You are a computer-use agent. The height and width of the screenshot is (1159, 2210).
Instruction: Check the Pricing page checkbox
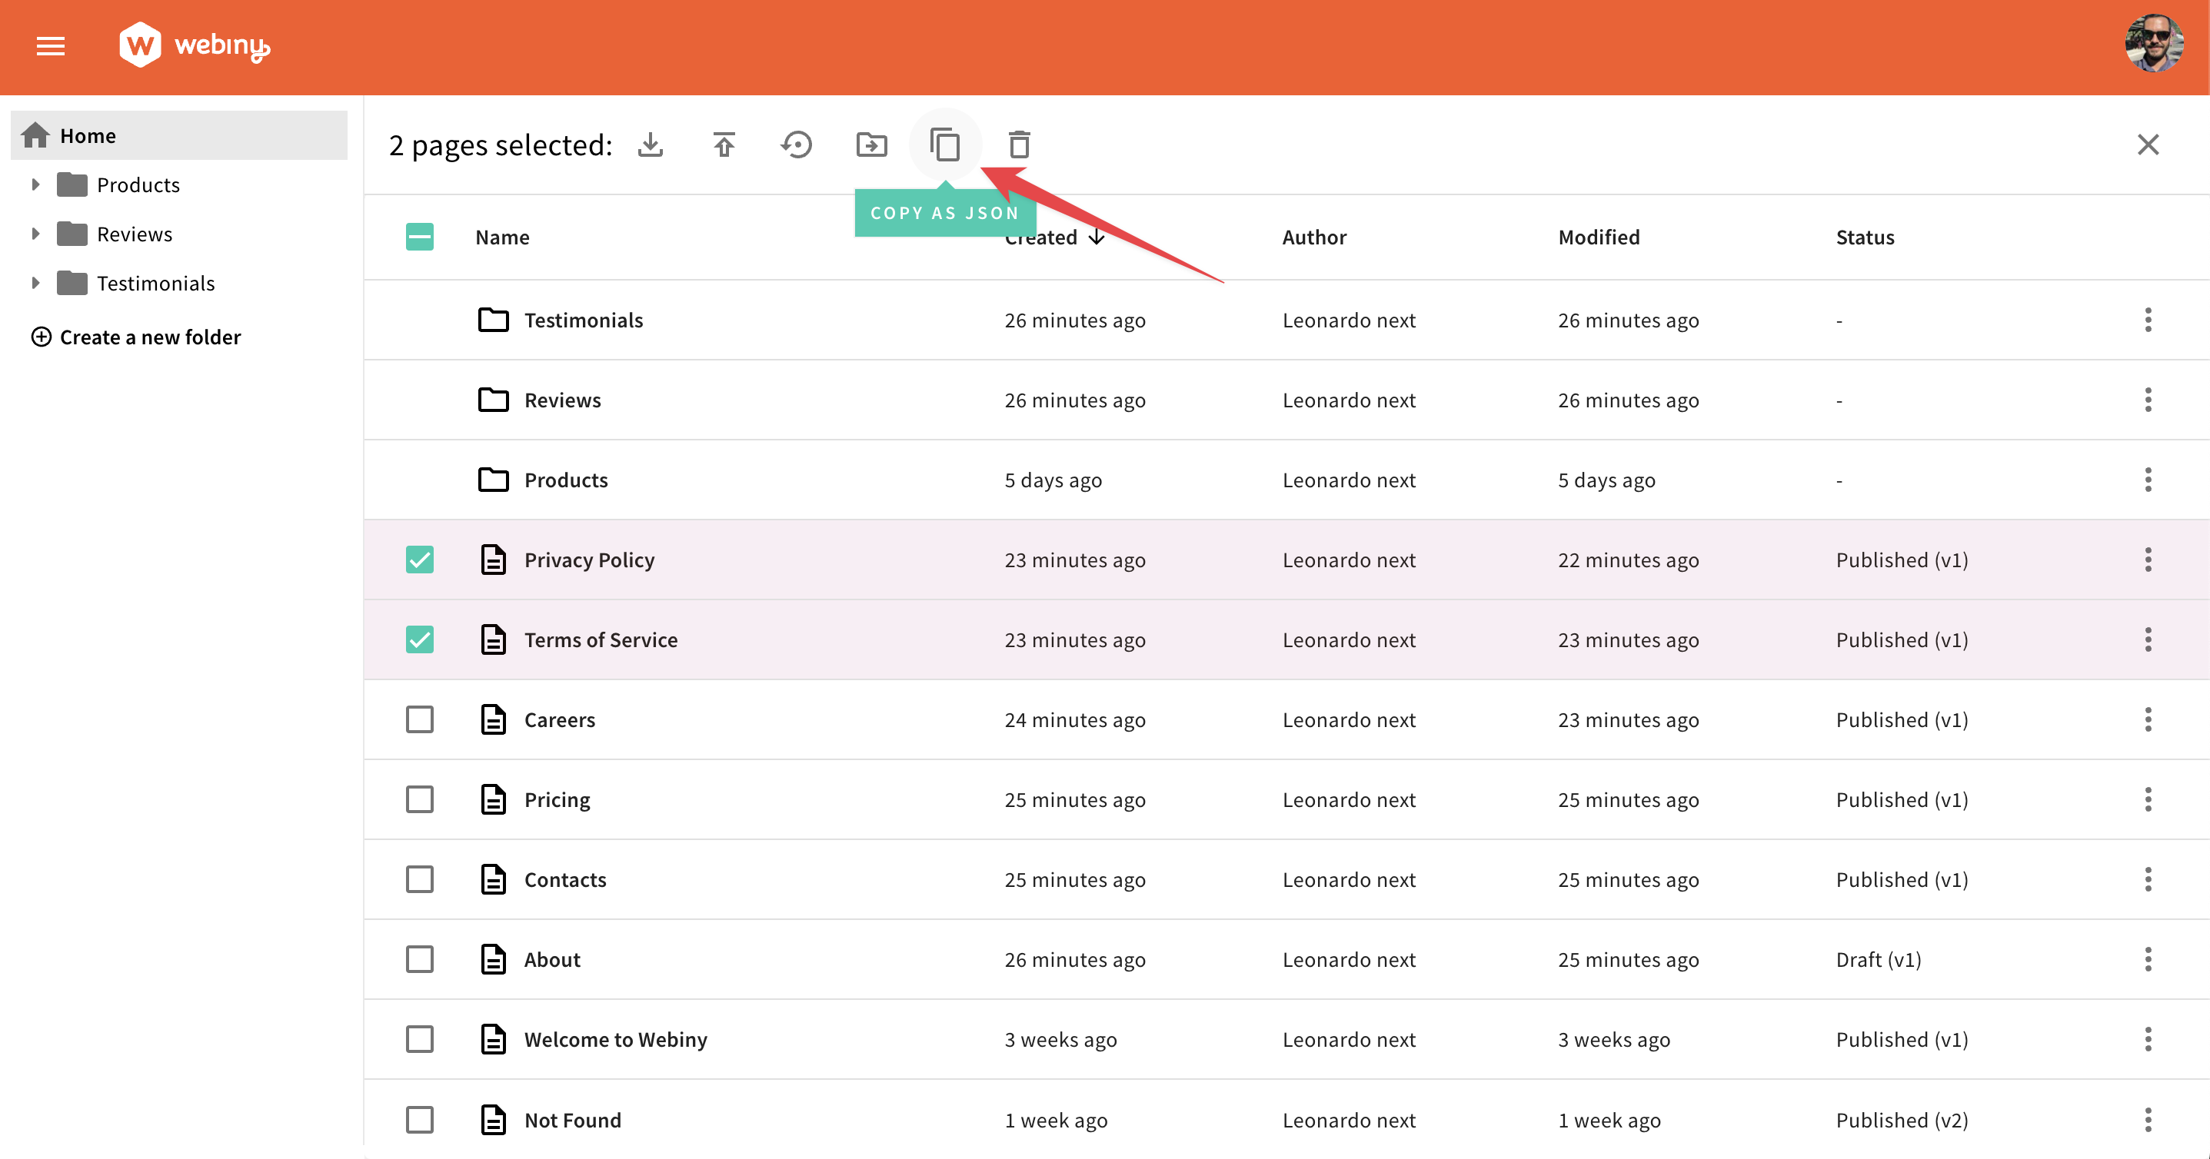point(420,800)
